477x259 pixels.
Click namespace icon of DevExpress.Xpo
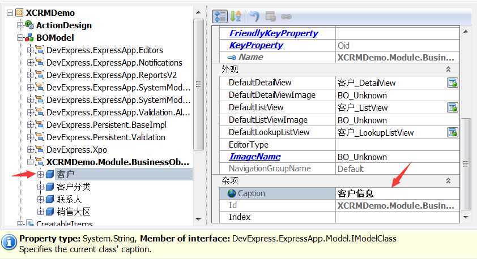pos(40,149)
